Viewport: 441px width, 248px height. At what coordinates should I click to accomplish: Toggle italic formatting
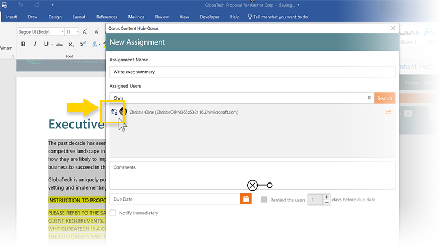35,44
